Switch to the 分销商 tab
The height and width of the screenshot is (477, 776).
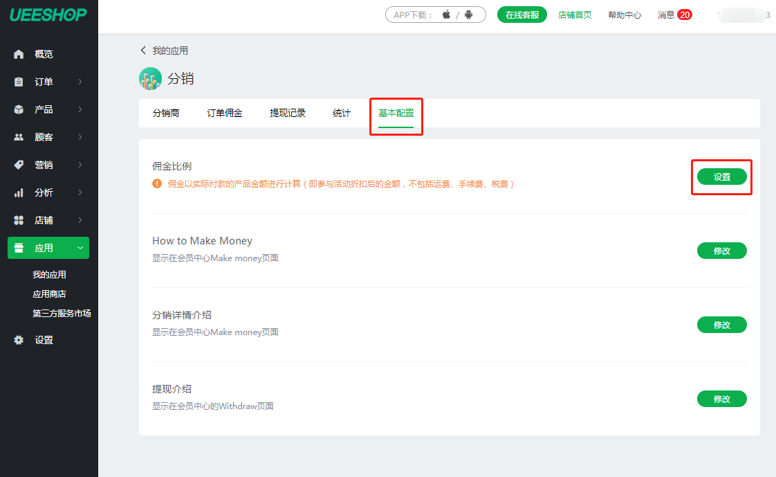tap(166, 113)
